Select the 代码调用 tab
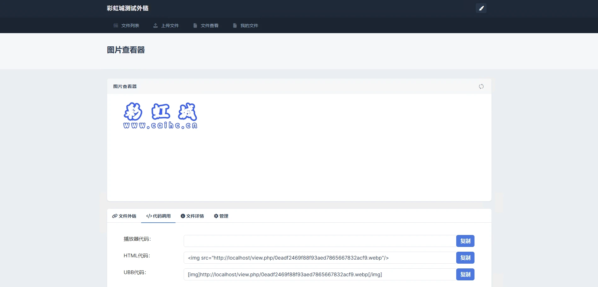 (x=158, y=216)
